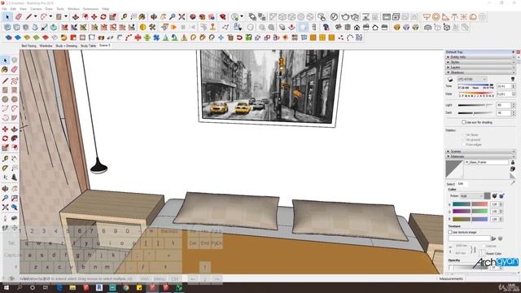Pick the Freehand tool in left toolbar
The image size is (521, 293).
(x=15, y=81)
